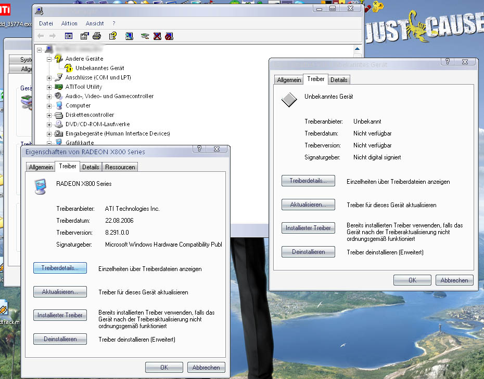Click Deinstallieren in Unbekanntes Gerät dialog
484x379 pixels.
click(308, 252)
